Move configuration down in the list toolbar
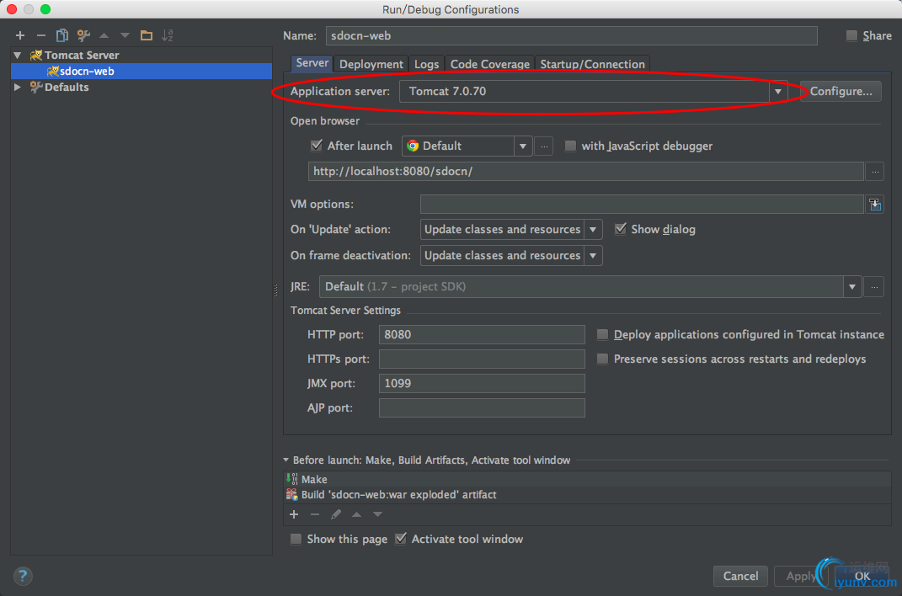 coord(125,35)
